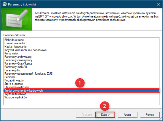Viewport: 163px width, 121px height.
Task: Close the Parametry i słowniki window
Action: [x=158, y=4]
